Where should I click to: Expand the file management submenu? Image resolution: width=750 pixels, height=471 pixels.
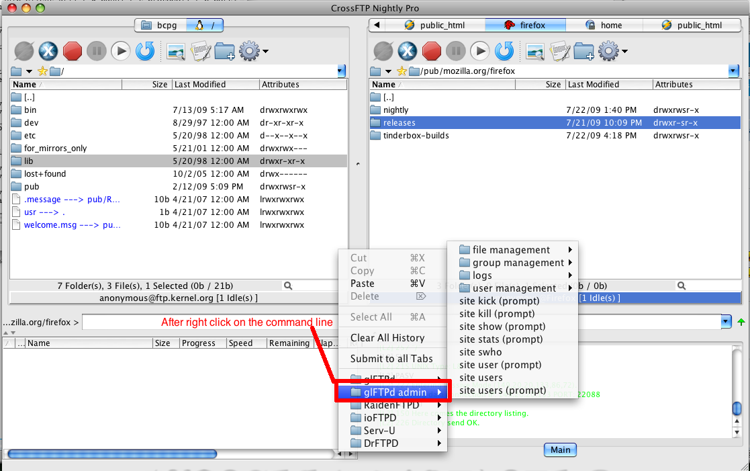512,250
